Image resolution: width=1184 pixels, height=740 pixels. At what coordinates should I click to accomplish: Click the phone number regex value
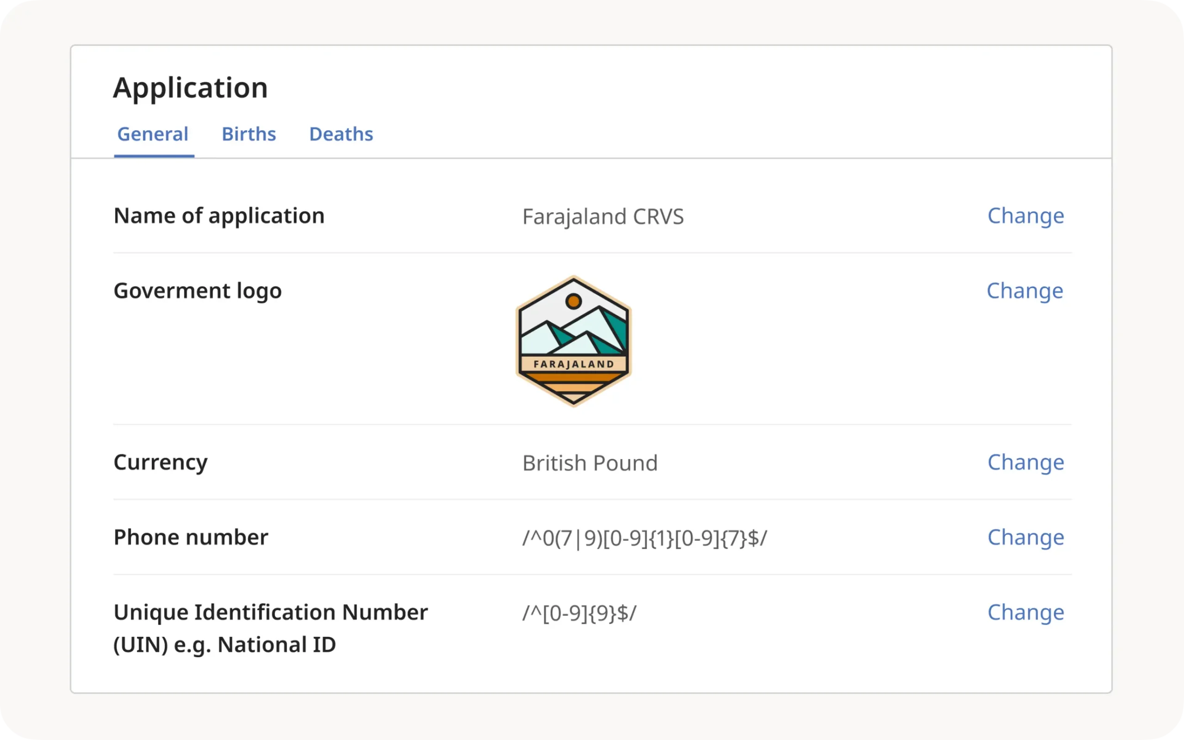(644, 538)
